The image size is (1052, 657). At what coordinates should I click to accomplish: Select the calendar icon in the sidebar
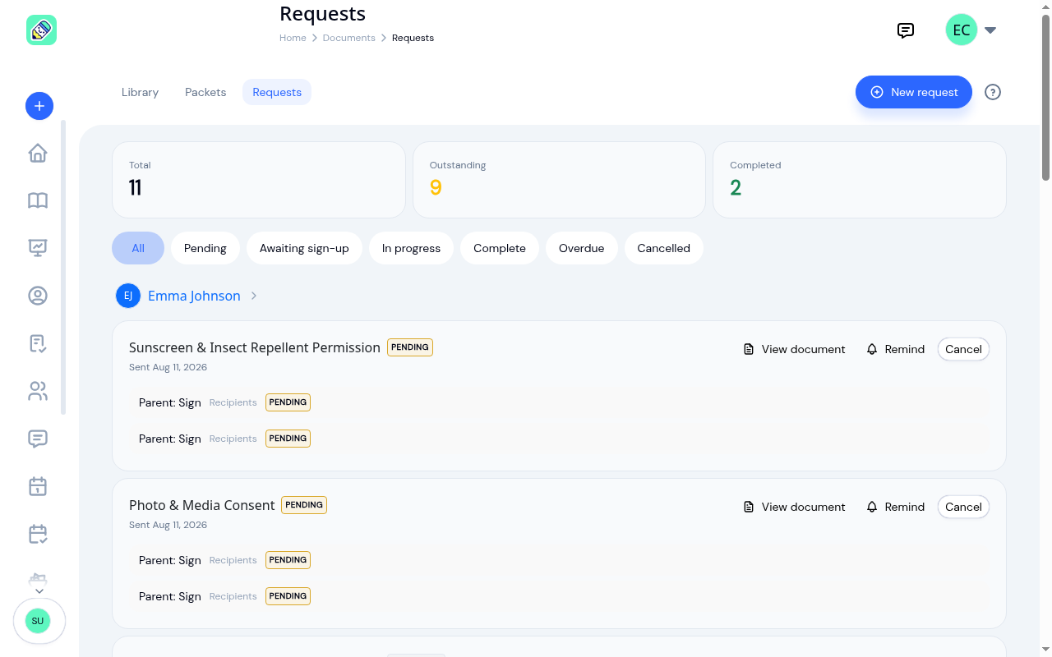[38, 486]
